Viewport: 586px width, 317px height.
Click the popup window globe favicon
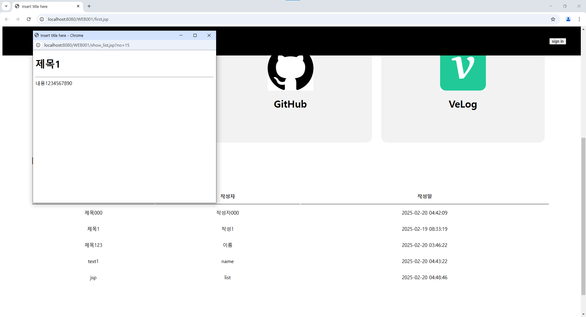click(x=37, y=35)
